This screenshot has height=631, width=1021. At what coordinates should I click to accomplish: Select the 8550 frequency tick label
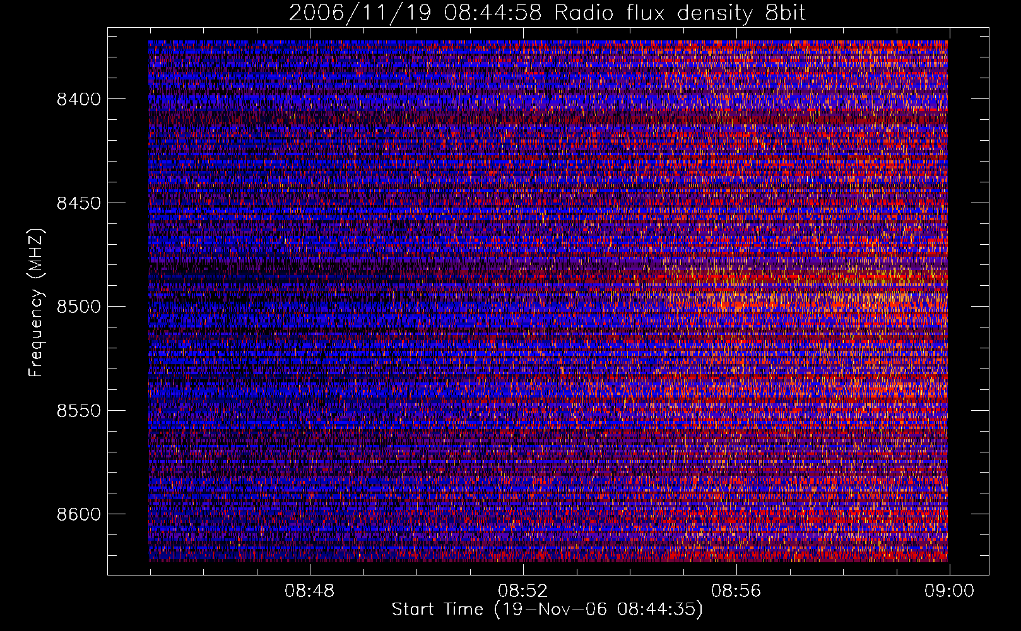(79, 411)
